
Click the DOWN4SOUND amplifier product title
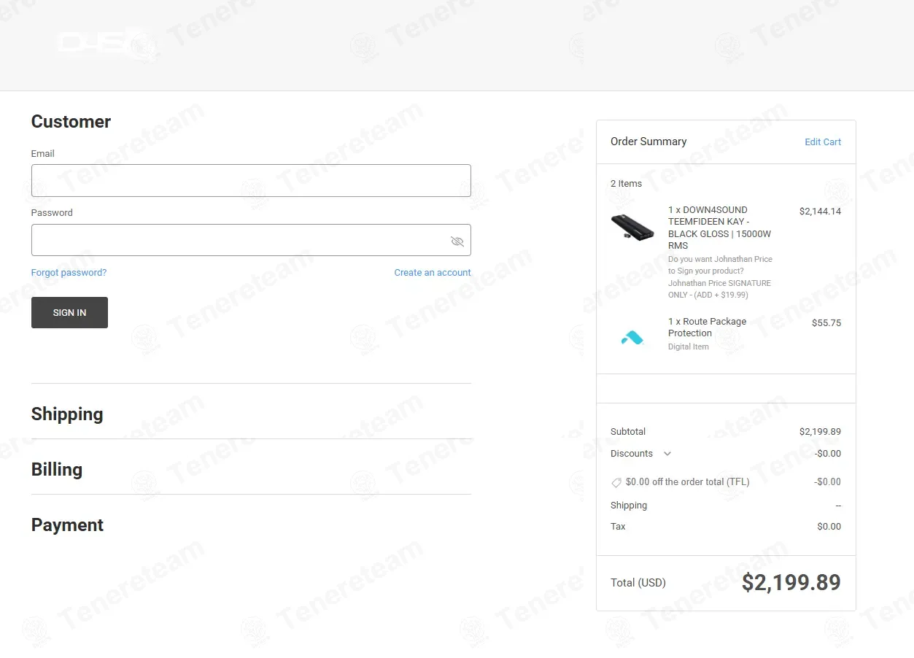720,228
